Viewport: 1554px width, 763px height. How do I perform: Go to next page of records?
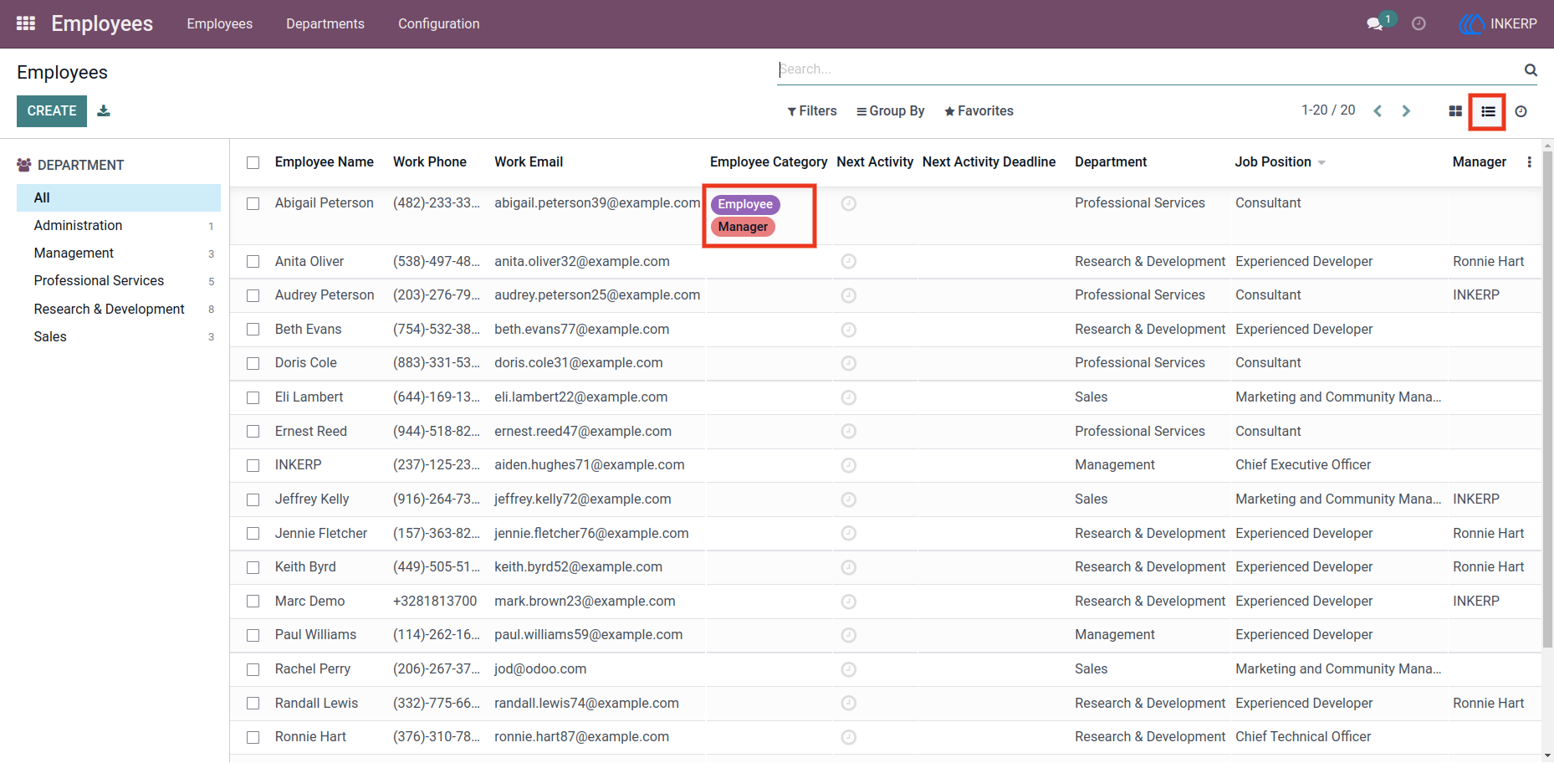[1406, 110]
